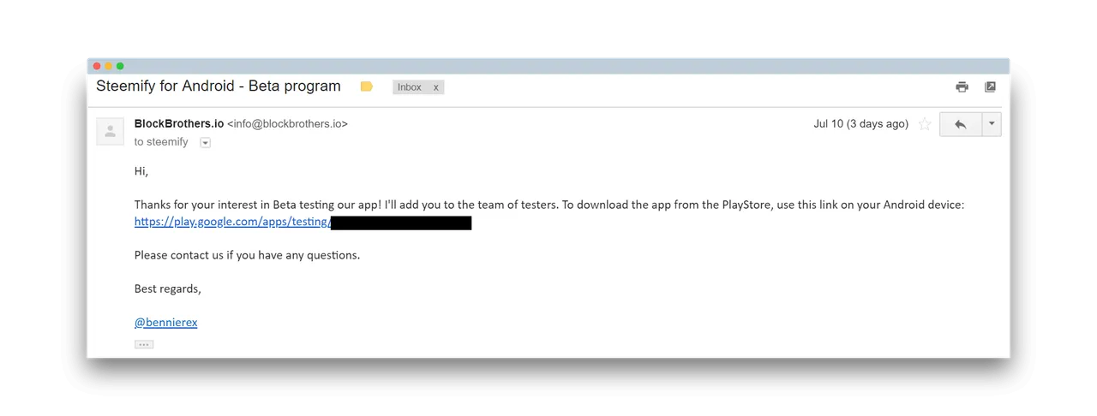Click the Inbox label tag
1097x416 pixels.
410,87
